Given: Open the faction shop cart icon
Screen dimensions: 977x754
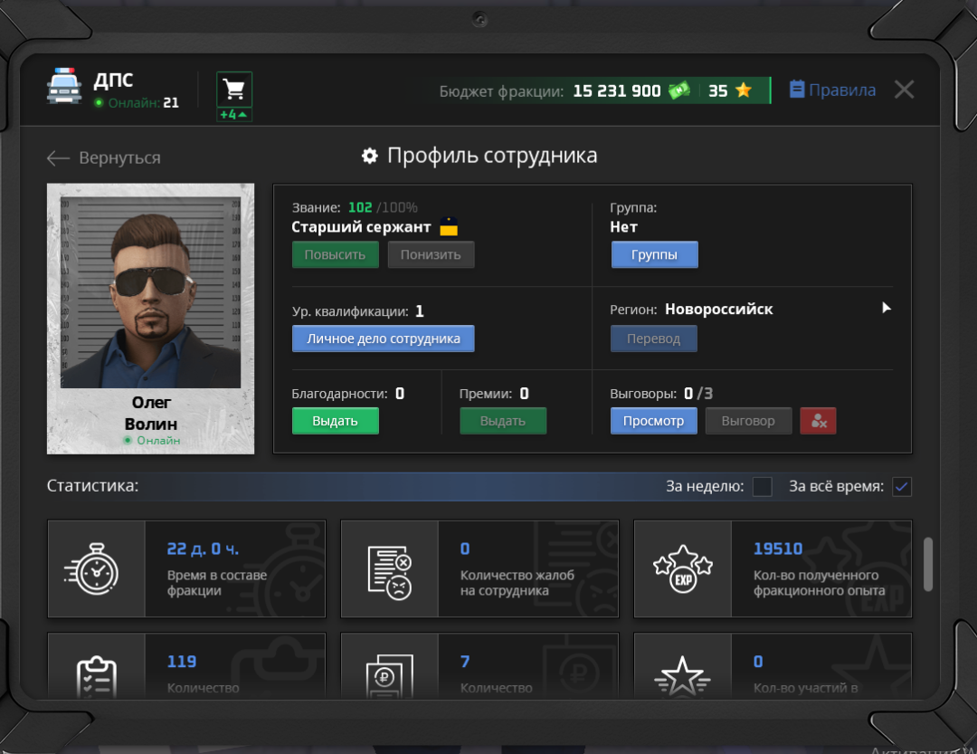Looking at the screenshot, I should coord(234,90).
